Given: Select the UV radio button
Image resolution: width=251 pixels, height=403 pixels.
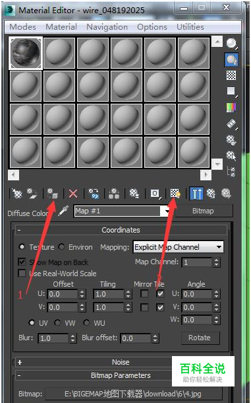Looking at the screenshot, I should [32, 322].
